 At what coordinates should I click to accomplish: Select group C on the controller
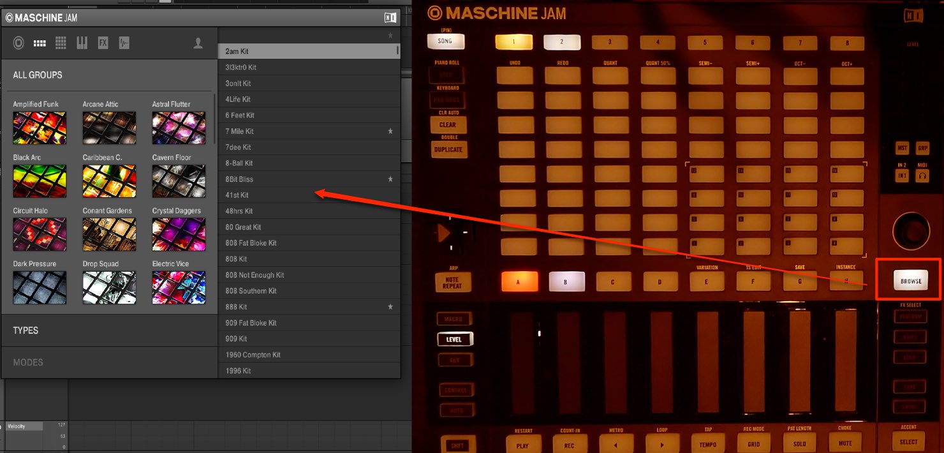[x=613, y=281]
